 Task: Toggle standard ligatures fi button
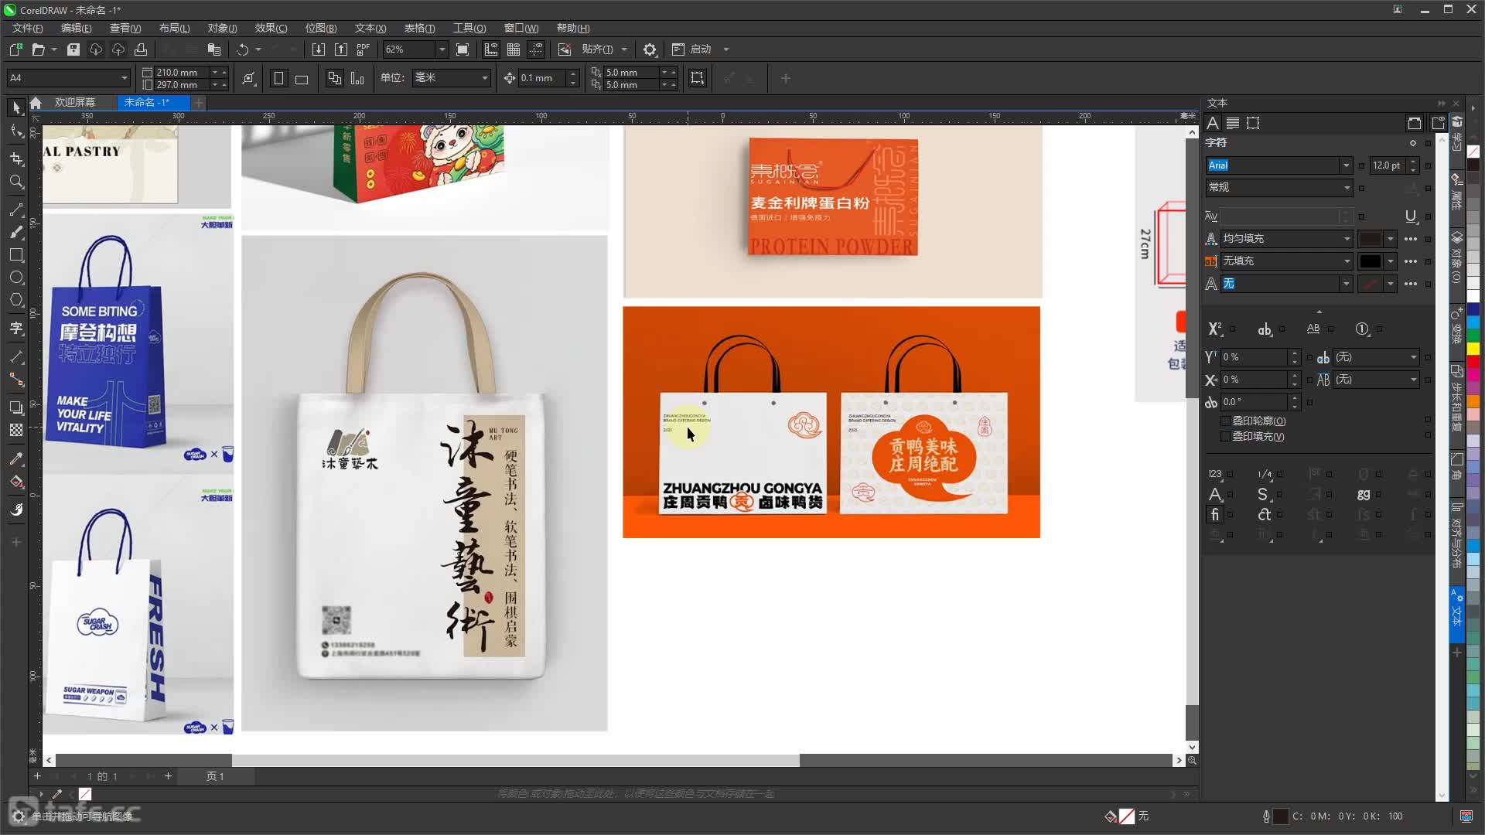tap(1215, 515)
